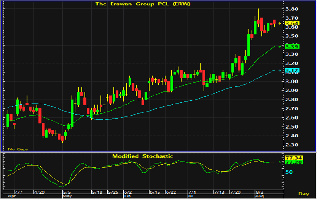The image size is (317, 199).
Task: Click the 6/15 date label
Action: [155, 192]
